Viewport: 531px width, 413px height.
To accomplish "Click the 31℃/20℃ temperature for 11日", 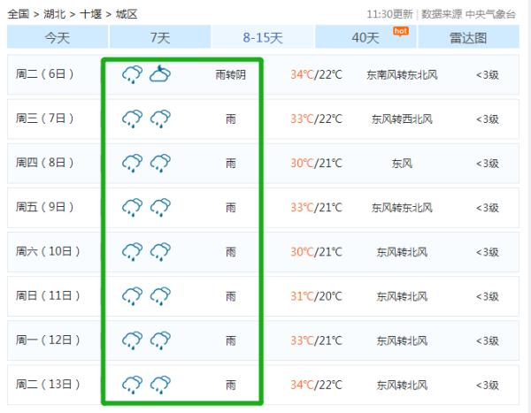I will [x=316, y=296].
